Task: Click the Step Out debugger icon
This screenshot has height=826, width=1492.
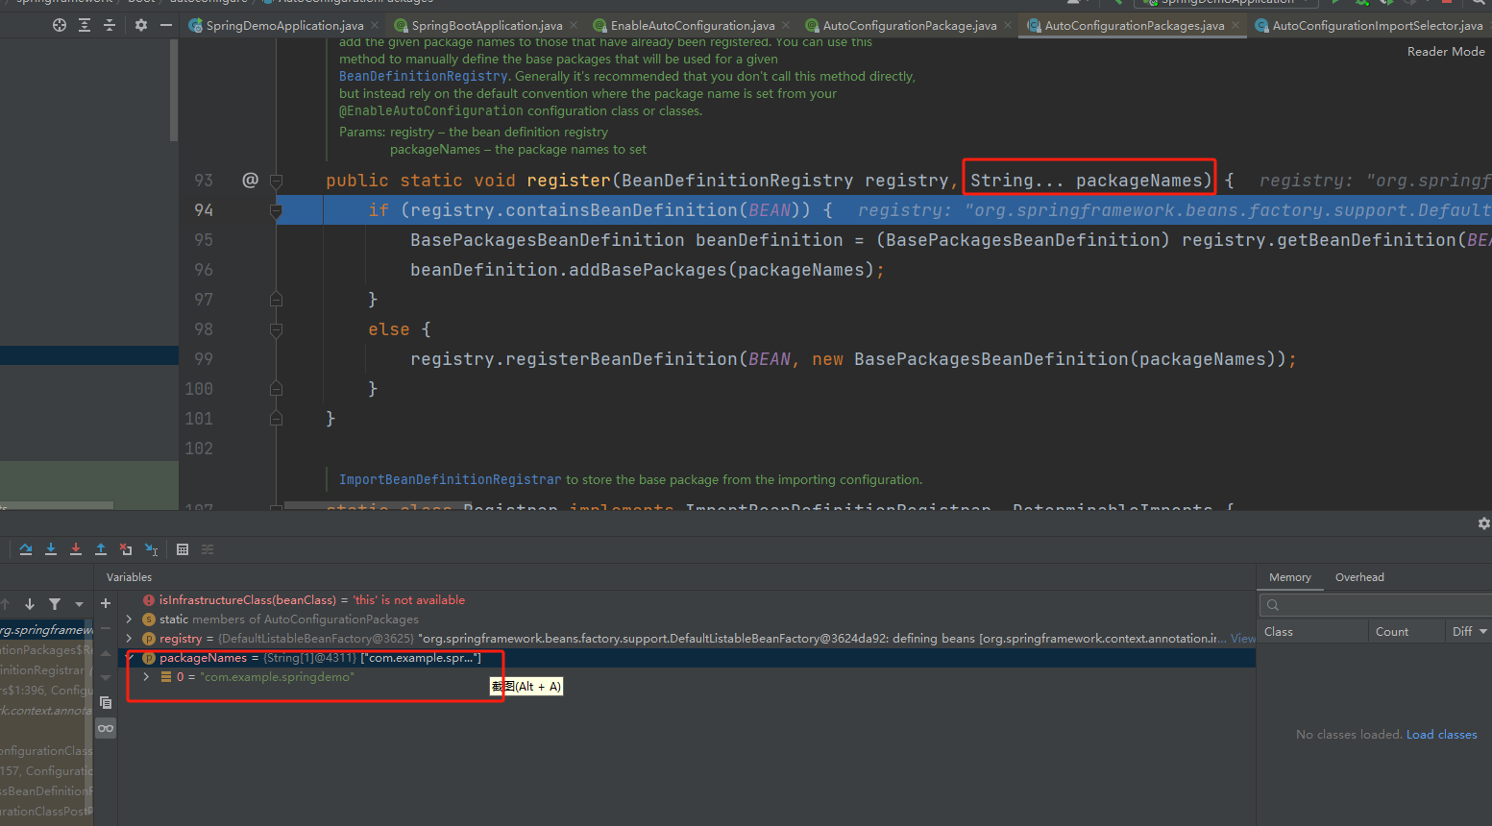Action: tap(101, 549)
